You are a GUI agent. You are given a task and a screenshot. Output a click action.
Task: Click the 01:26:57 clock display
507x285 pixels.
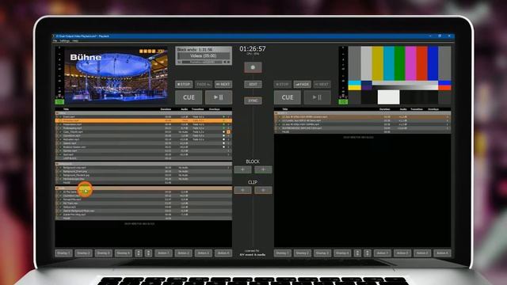click(253, 49)
